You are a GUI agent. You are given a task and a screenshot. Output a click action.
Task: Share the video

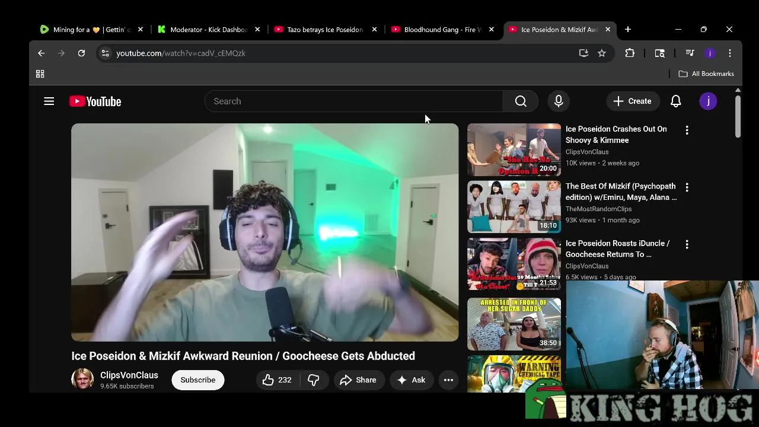359,380
